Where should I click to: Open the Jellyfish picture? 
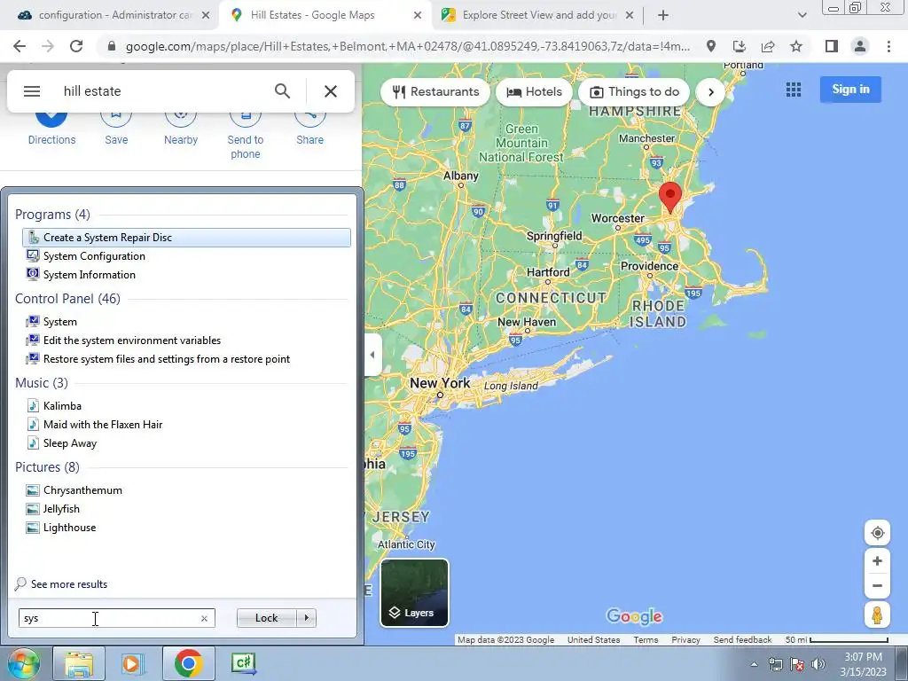pyautogui.click(x=186, y=508)
